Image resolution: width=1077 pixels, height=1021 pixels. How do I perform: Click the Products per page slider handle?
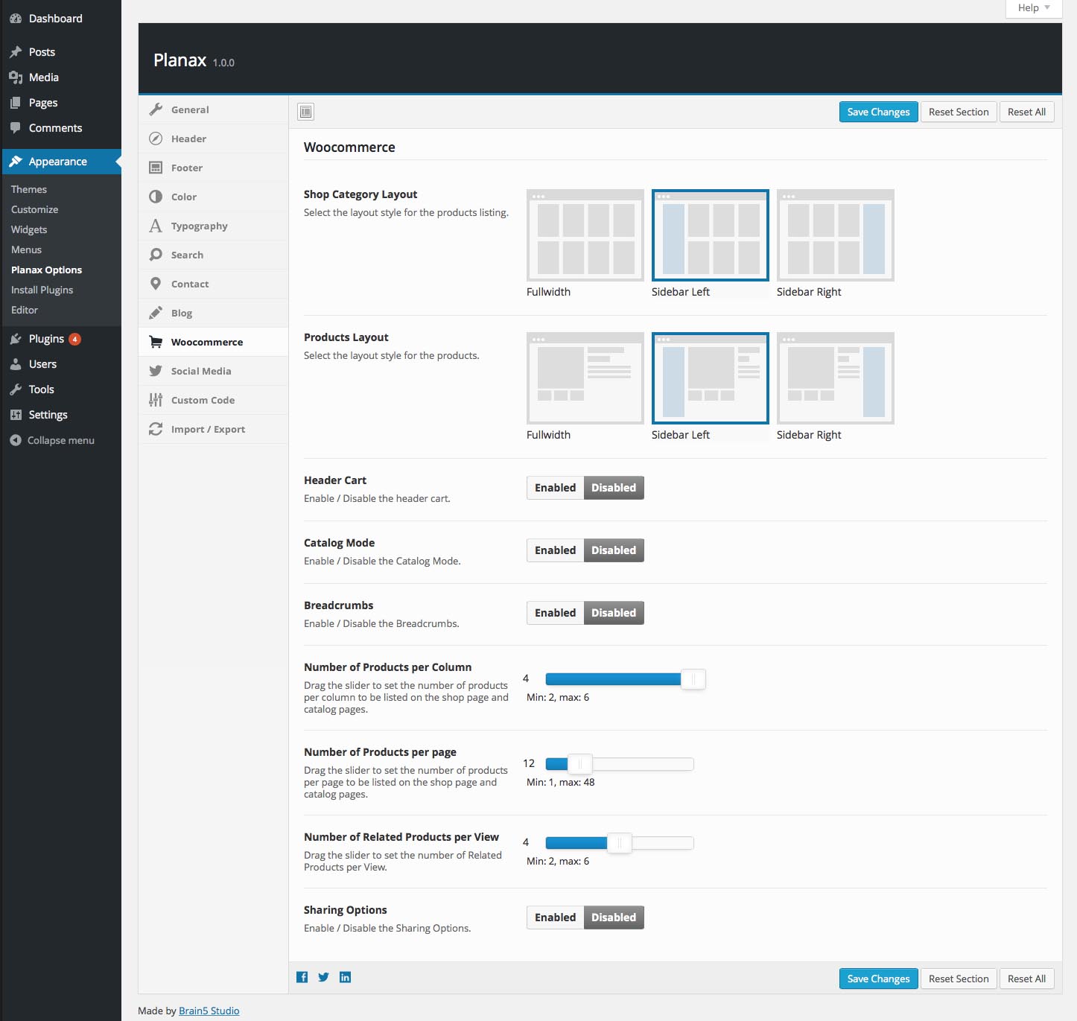[580, 764]
